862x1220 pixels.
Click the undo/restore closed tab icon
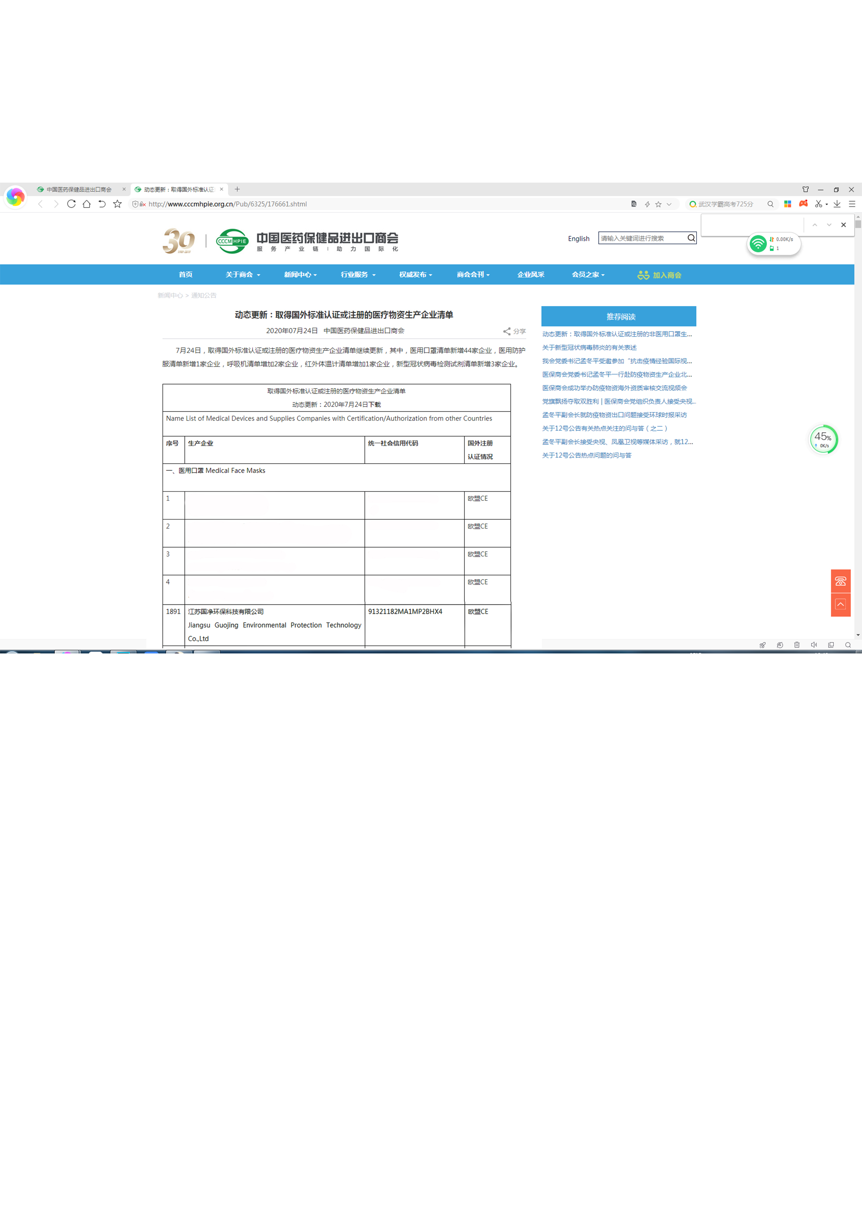(x=102, y=204)
